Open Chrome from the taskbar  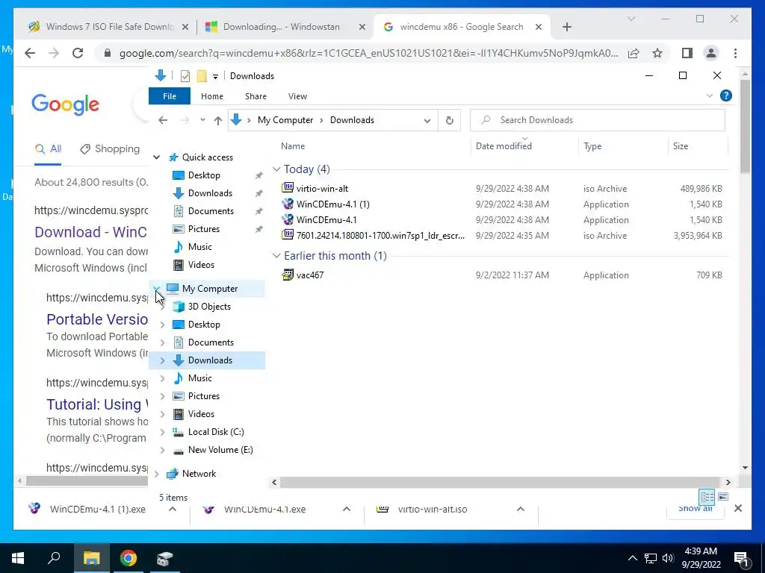tap(128, 558)
